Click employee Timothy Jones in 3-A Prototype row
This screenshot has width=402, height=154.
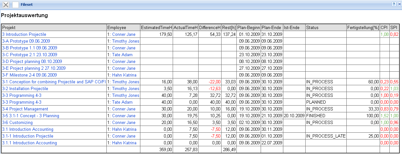(123, 41)
